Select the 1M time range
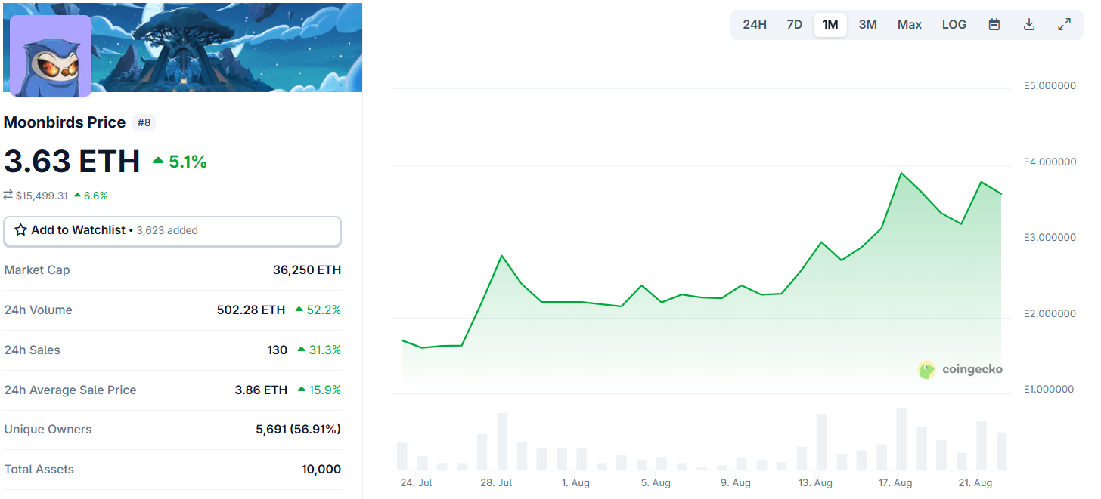Viewport: 1101px width, 499px height. [830, 24]
